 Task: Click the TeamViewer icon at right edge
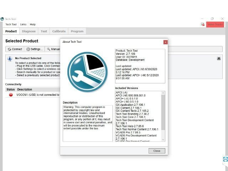tap(226, 159)
